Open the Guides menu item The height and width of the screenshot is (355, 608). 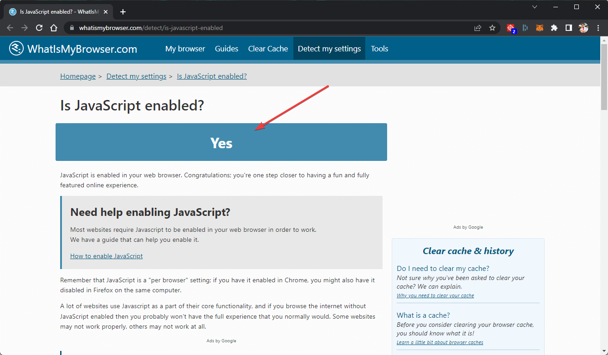[x=226, y=49]
